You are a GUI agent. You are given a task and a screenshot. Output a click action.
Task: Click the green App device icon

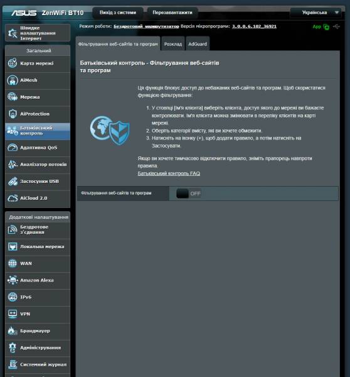(326, 26)
